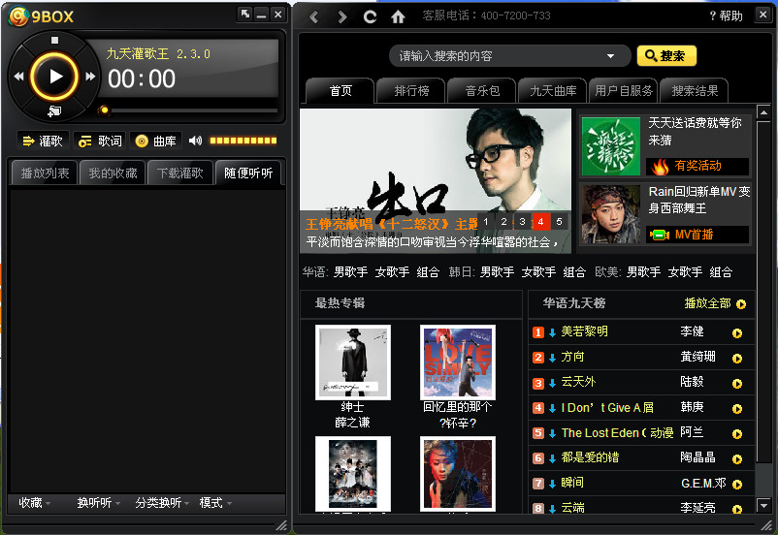Go forward in the browser panel
The height and width of the screenshot is (535, 778).
point(341,17)
